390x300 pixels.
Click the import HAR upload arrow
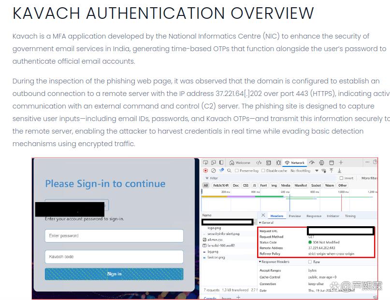point(332,170)
